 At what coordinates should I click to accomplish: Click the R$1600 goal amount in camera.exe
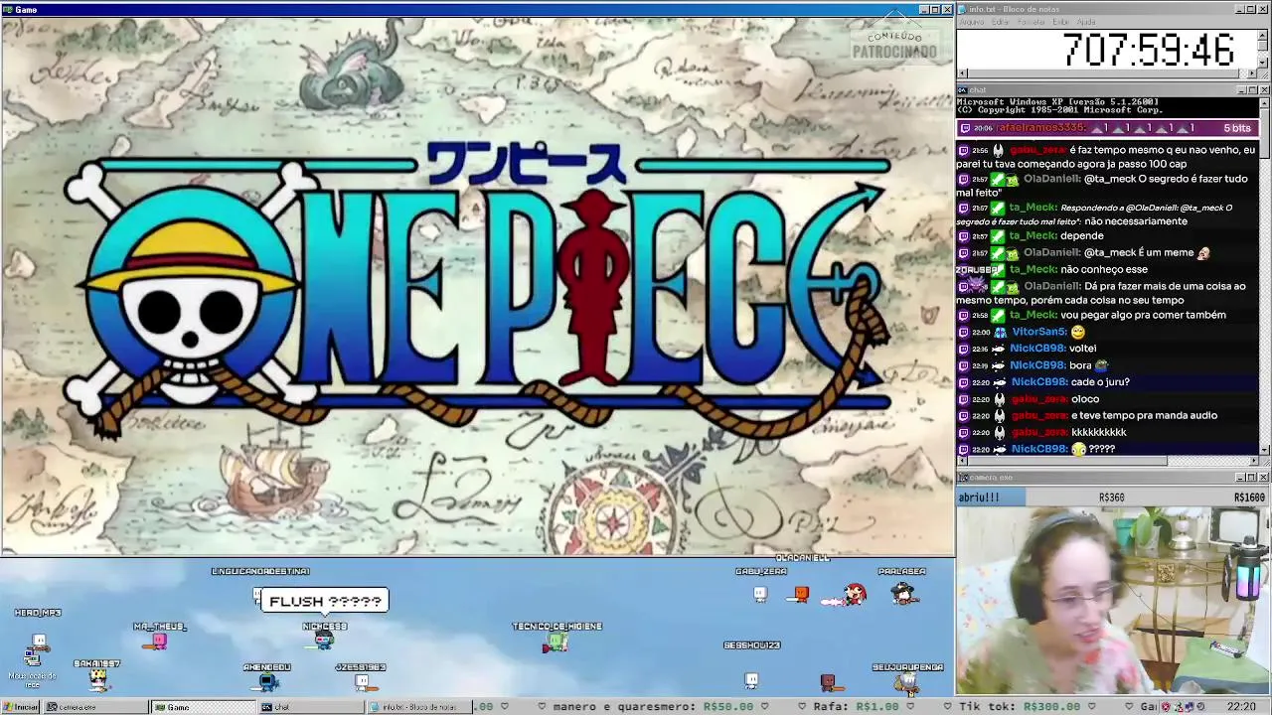pyautogui.click(x=1249, y=498)
